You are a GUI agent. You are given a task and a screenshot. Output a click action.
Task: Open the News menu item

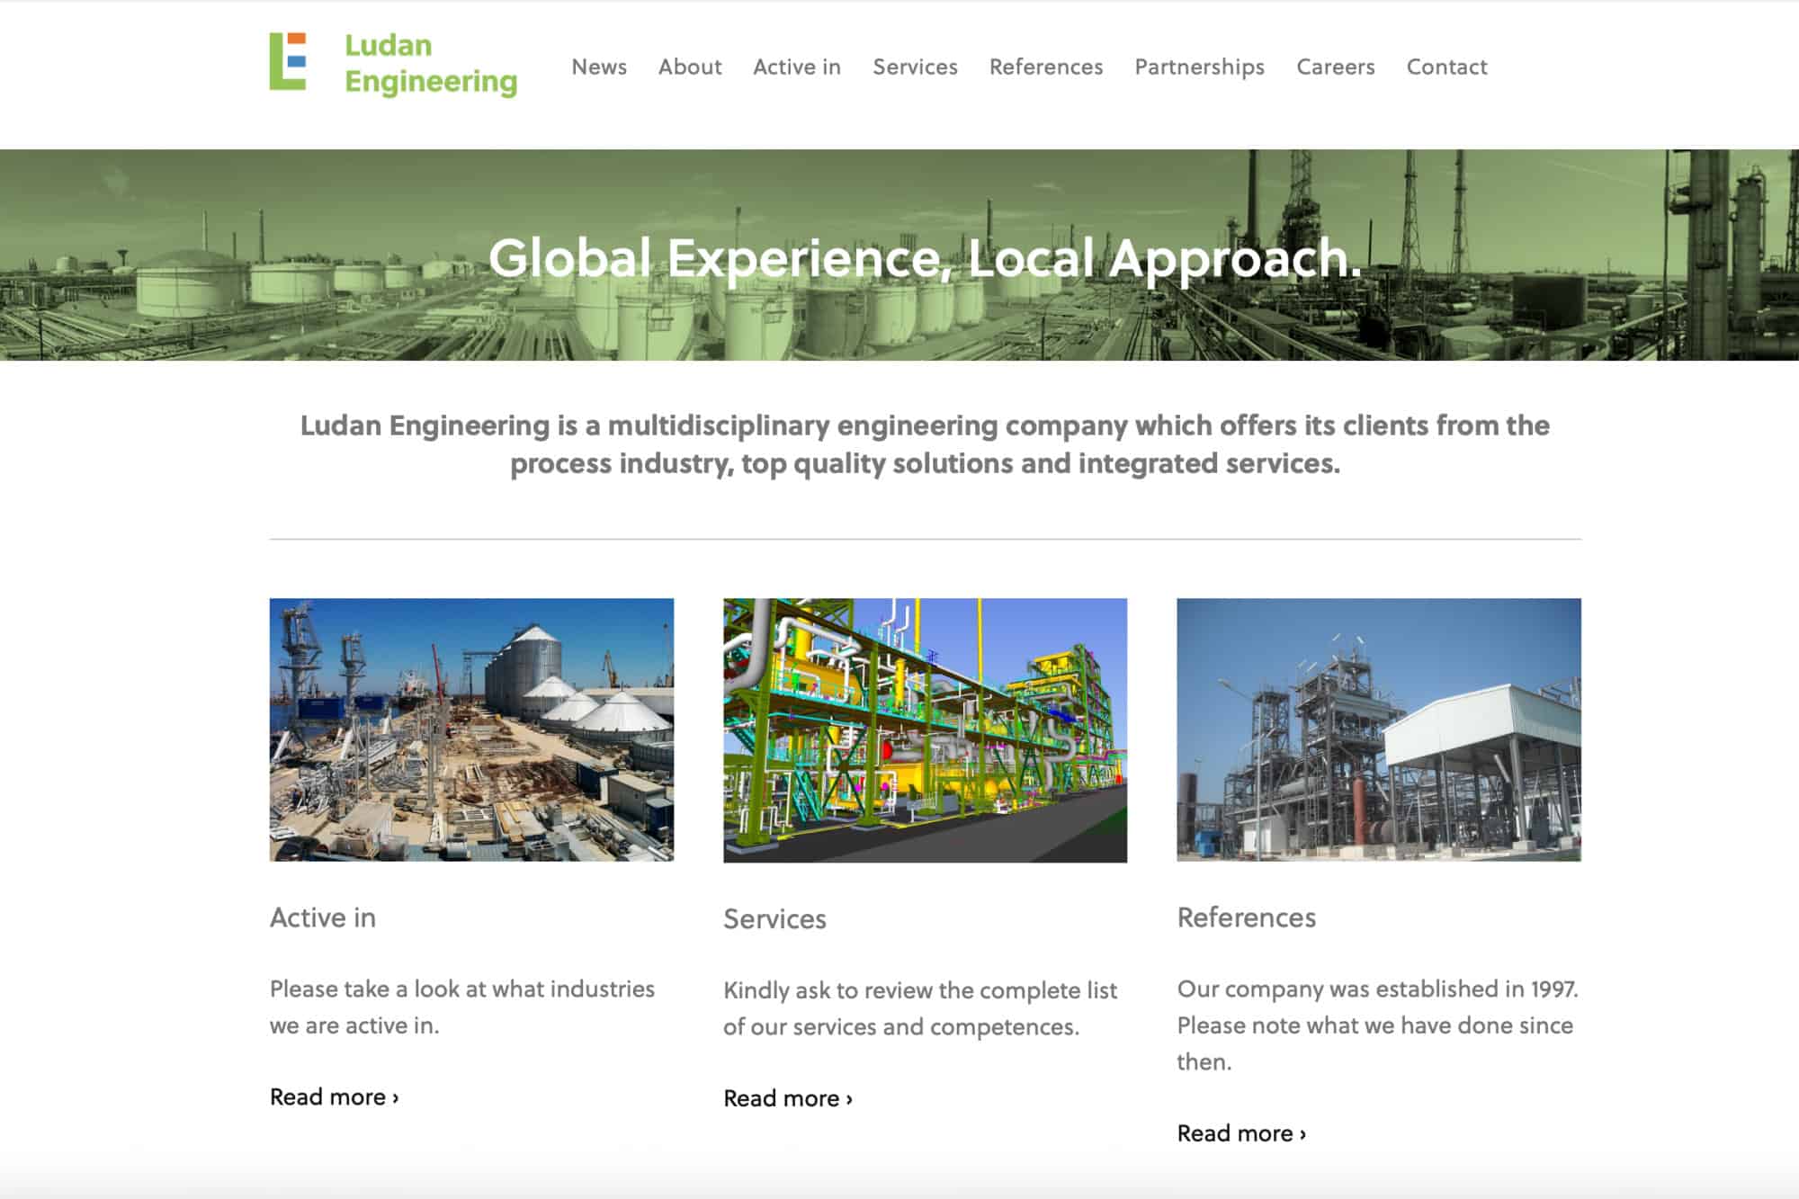coord(600,67)
